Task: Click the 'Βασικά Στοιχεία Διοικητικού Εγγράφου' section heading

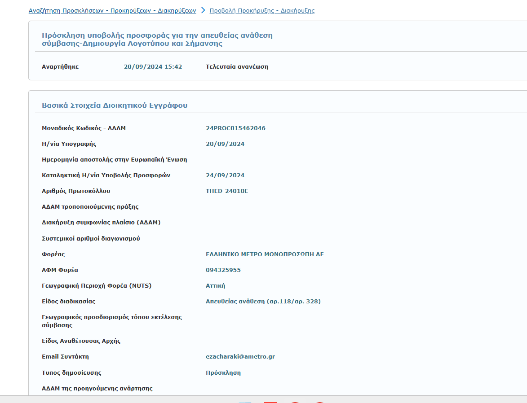Action: 115,105
